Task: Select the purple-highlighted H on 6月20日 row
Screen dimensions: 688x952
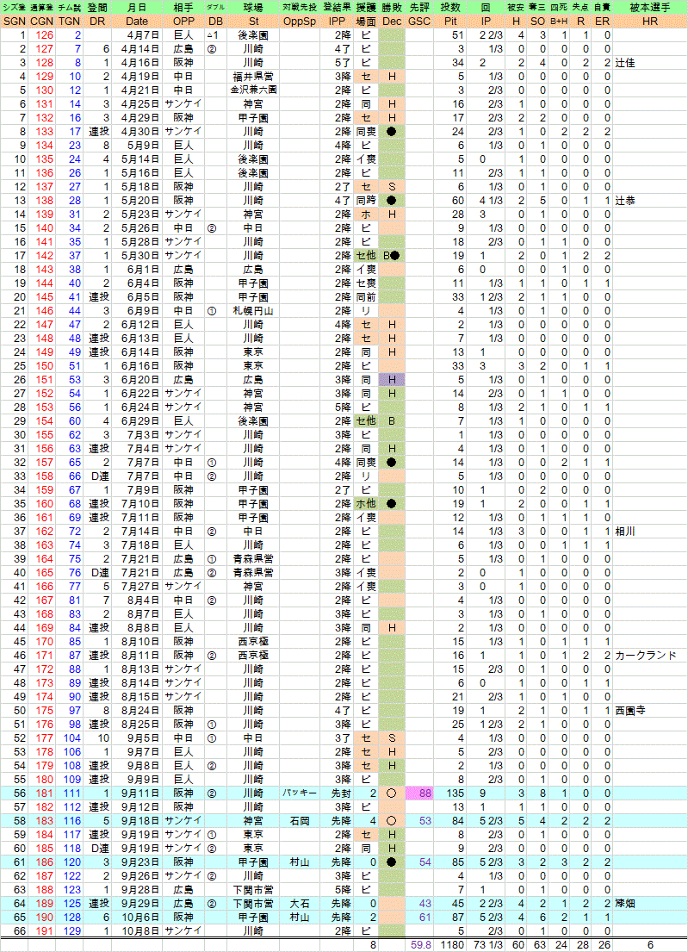Action: [392, 379]
